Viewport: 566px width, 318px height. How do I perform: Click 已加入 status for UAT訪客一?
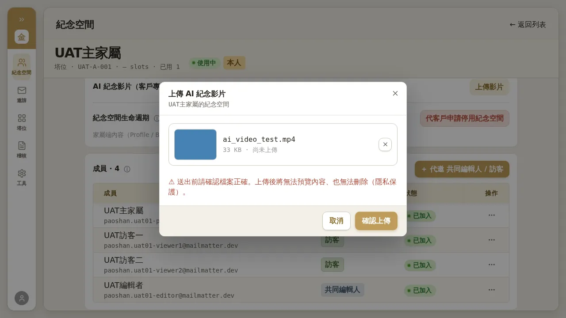[x=420, y=240]
